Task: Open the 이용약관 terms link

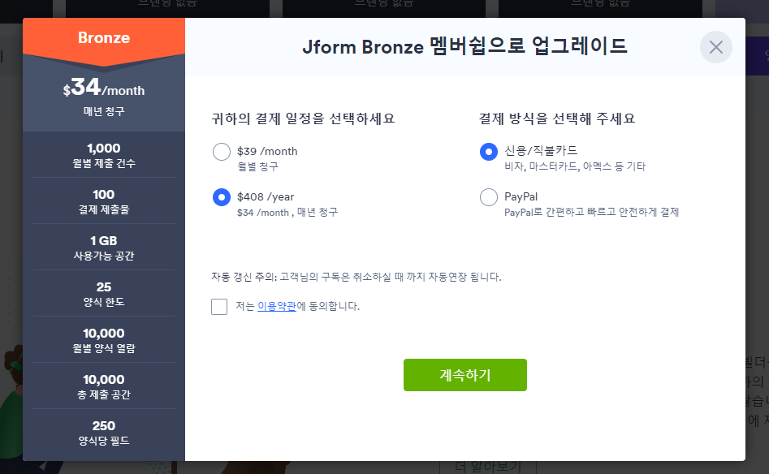Action: pos(276,306)
